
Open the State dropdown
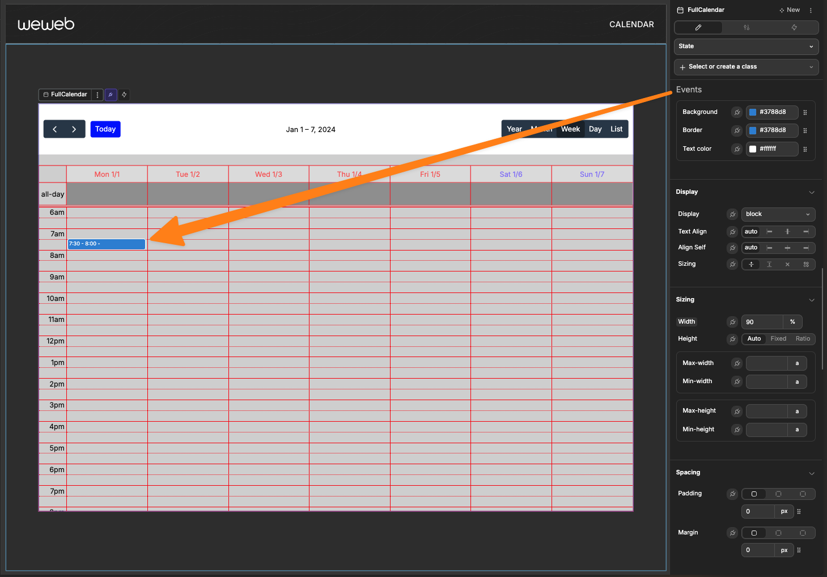[x=746, y=46]
